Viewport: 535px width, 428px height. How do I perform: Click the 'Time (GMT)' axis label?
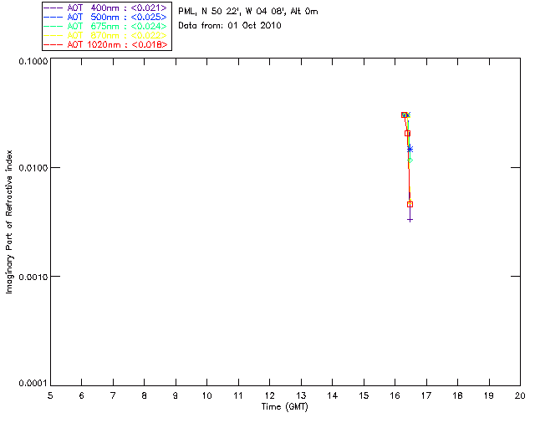pyautogui.click(x=285, y=407)
